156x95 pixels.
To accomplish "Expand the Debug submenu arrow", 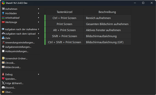I will pos(38,74).
